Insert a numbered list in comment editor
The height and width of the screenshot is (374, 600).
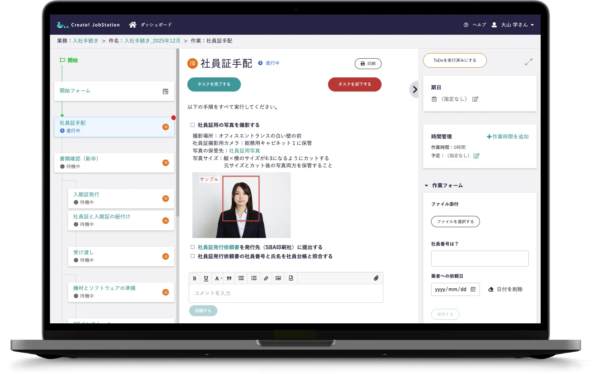254,279
